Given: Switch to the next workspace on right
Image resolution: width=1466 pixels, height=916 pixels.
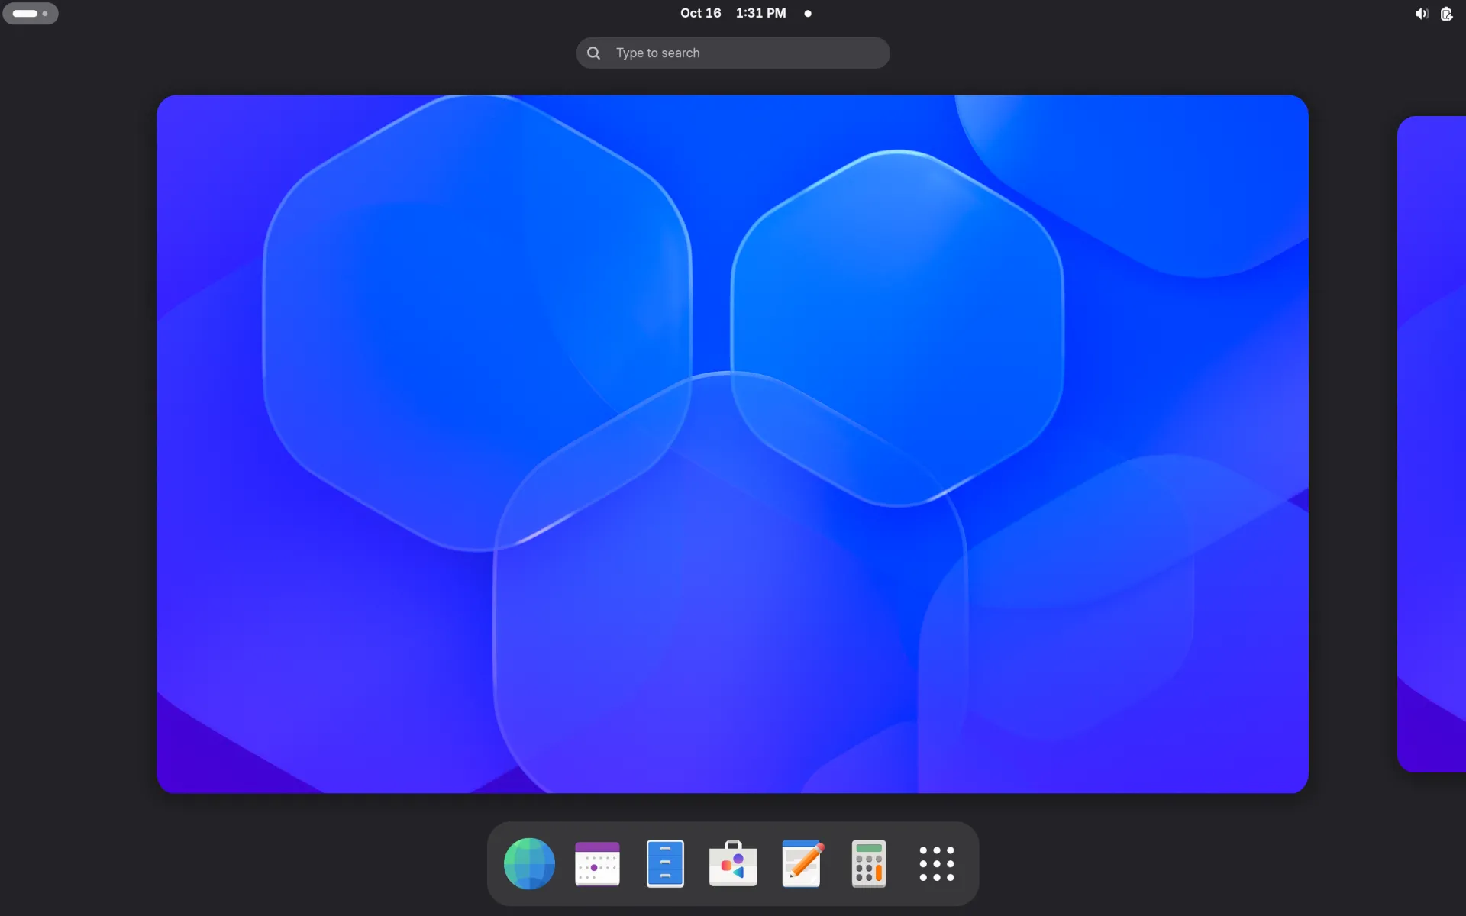Looking at the screenshot, I should 1432,443.
